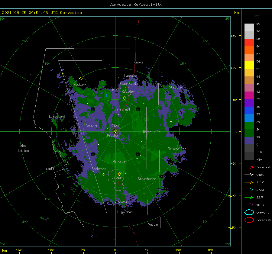272x254 pixels.
Task: Click the Cochrane label
Action: click(99, 169)
